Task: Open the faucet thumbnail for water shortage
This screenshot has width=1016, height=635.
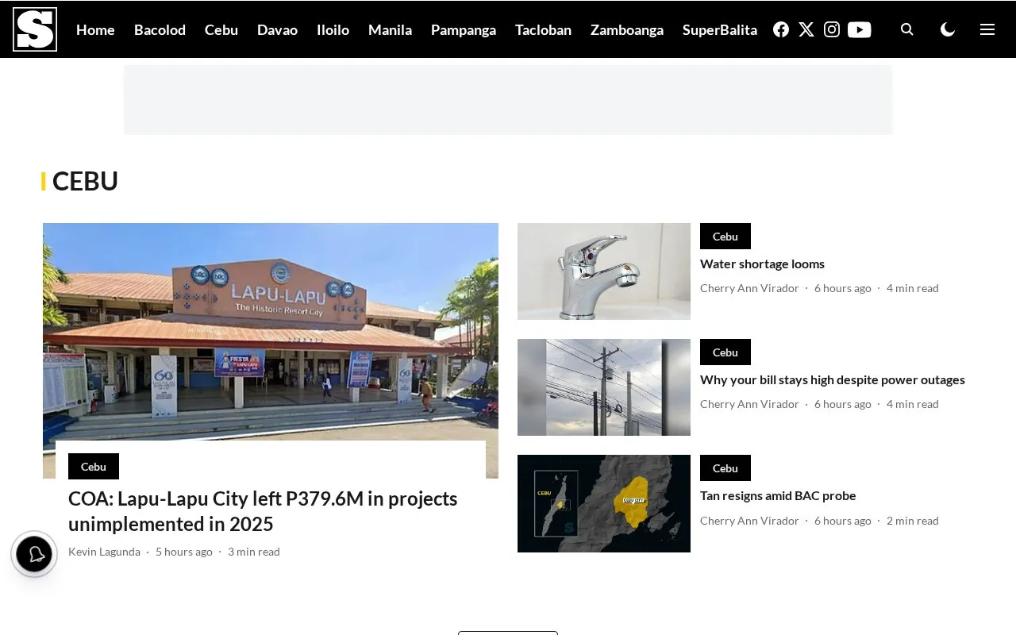Action: [x=604, y=271]
